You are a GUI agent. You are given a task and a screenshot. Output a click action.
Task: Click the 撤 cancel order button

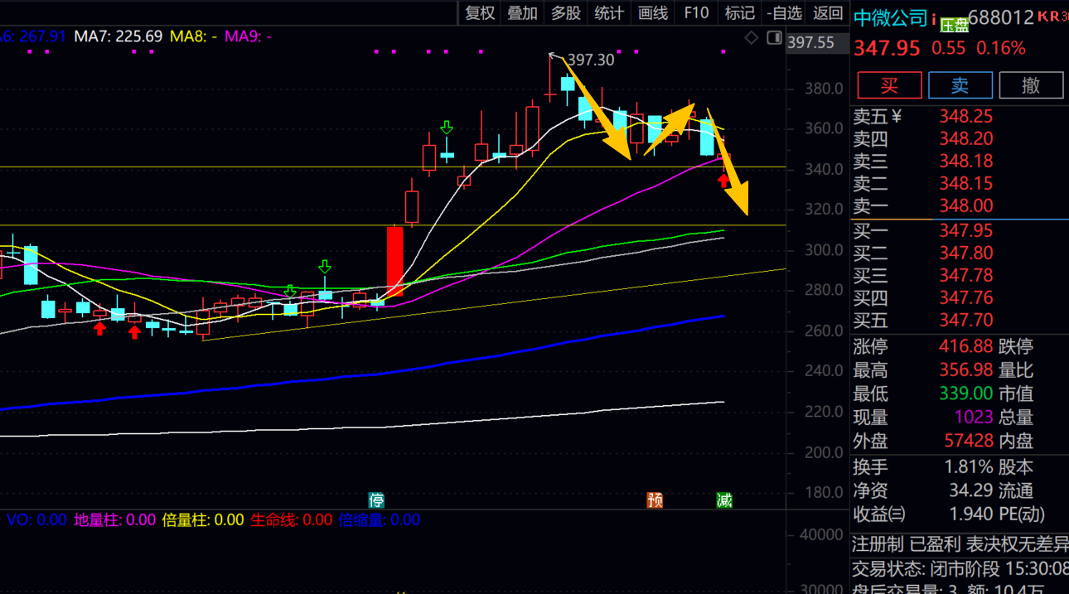(x=1031, y=85)
